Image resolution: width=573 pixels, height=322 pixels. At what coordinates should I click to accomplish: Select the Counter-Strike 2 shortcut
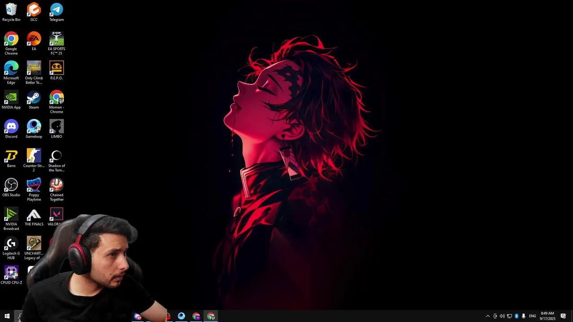click(x=34, y=161)
